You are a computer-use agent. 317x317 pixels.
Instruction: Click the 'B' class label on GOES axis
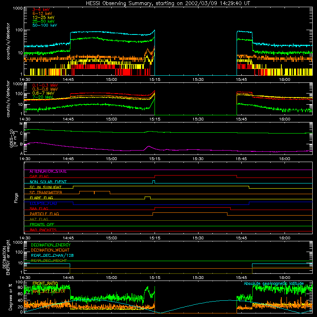(x=21, y=144)
